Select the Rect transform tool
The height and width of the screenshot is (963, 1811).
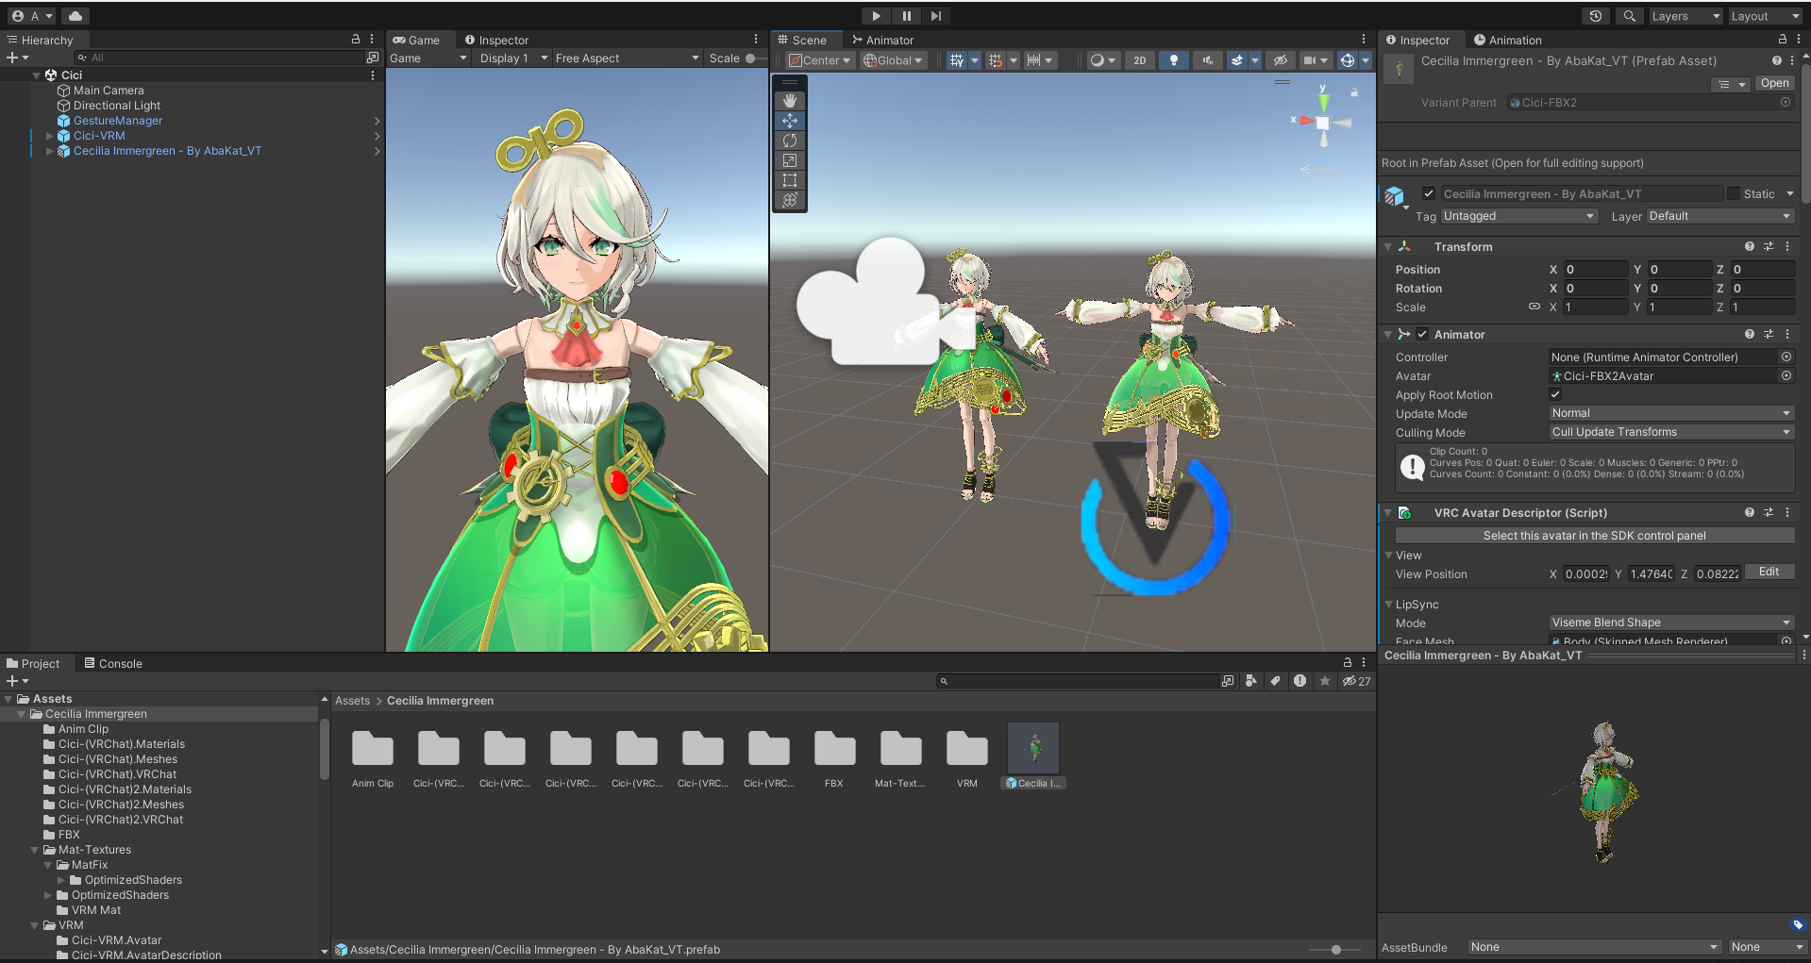pyautogui.click(x=790, y=180)
